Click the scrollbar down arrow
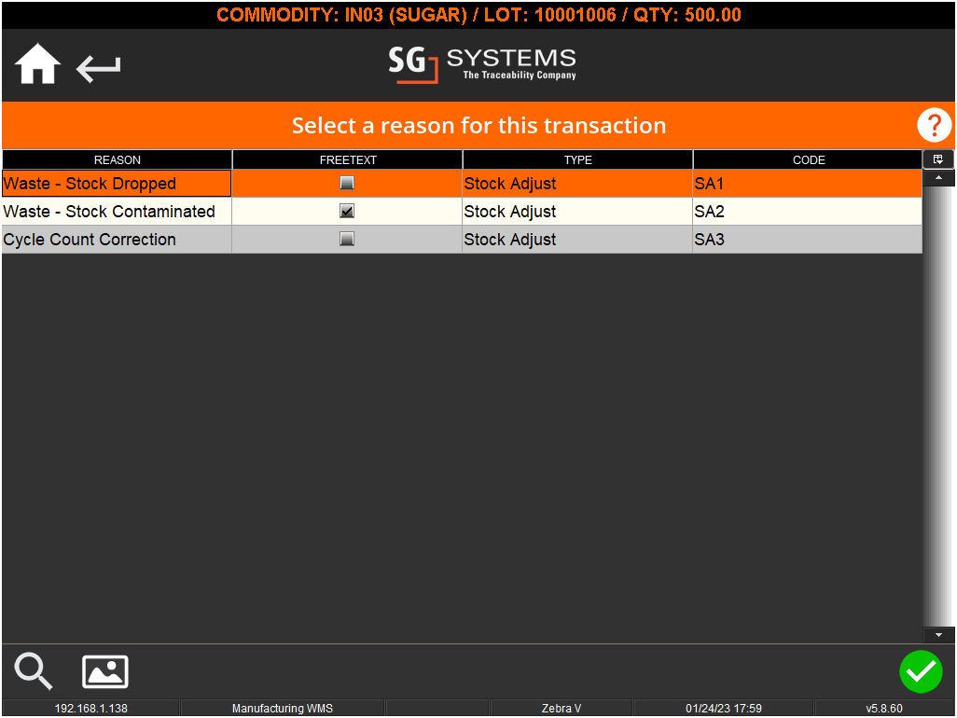This screenshot has width=957, height=718. coord(939,634)
